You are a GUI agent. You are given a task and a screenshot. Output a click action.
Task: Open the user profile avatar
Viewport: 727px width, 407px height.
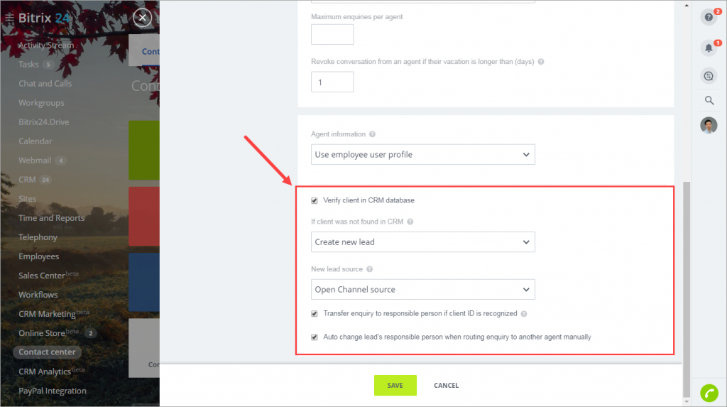pos(709,125)
